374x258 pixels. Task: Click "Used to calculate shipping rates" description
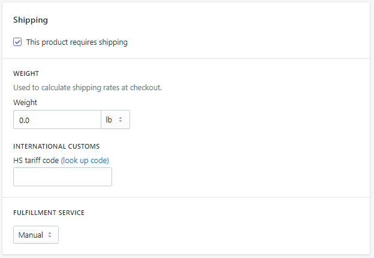[x=88, y=88]
